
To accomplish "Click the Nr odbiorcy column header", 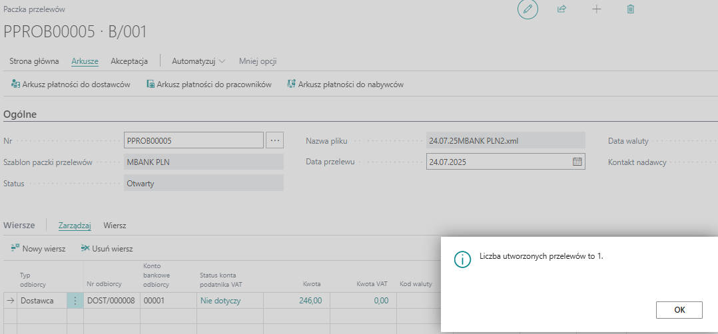I will (x=105, y=283).
